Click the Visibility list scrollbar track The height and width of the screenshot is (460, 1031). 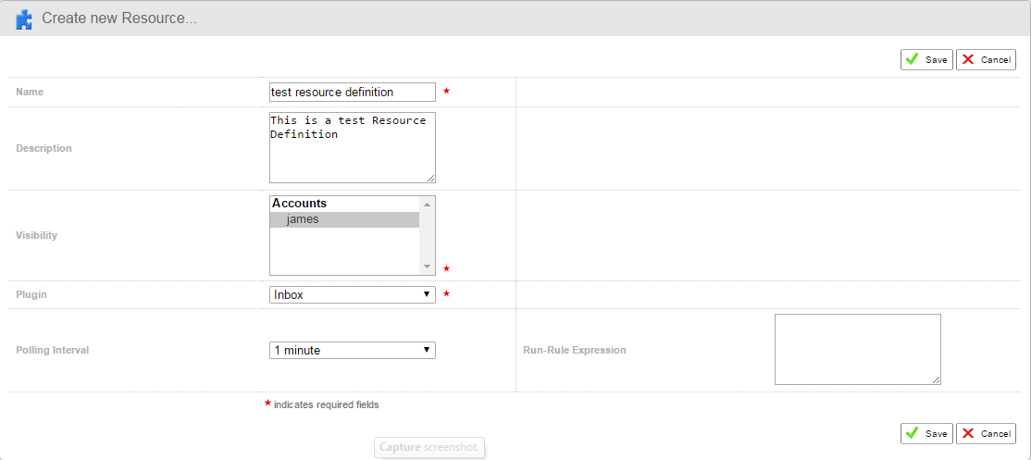427,236
